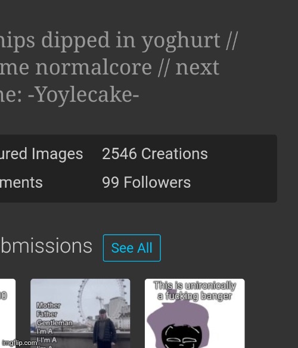Select the Featured Images stat
Screen dimensions: 298x348
(41, 154)
